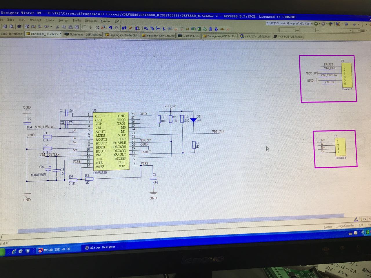Open the file path address dropdown
Screen dimensions: 371x278
coord(312,24)
